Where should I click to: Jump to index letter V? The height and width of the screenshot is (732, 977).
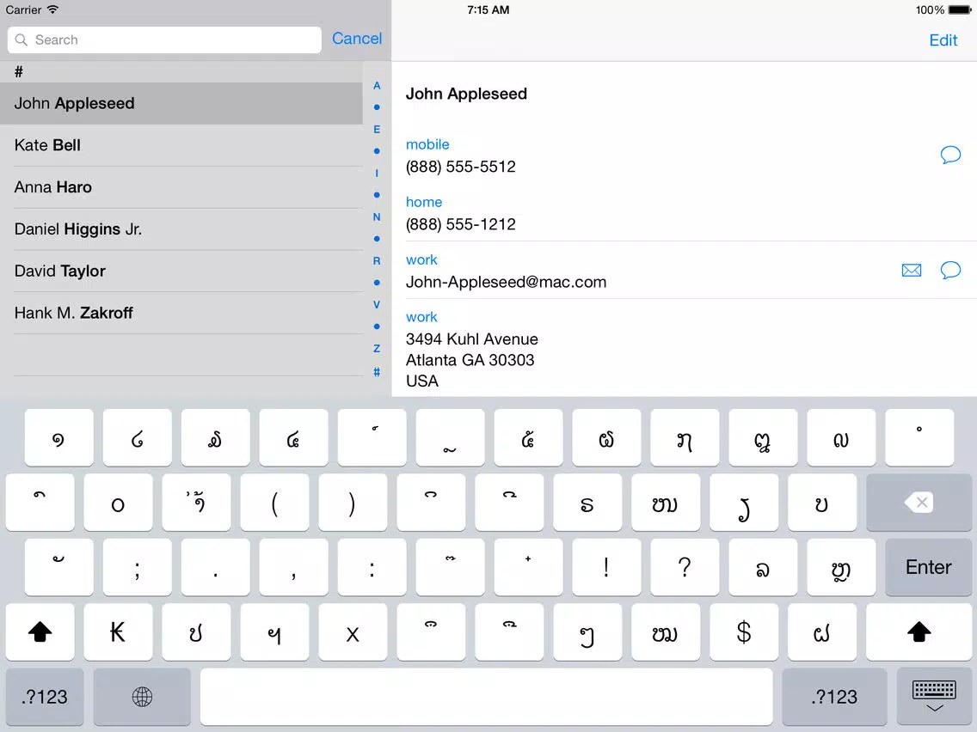tap(377, 304)
